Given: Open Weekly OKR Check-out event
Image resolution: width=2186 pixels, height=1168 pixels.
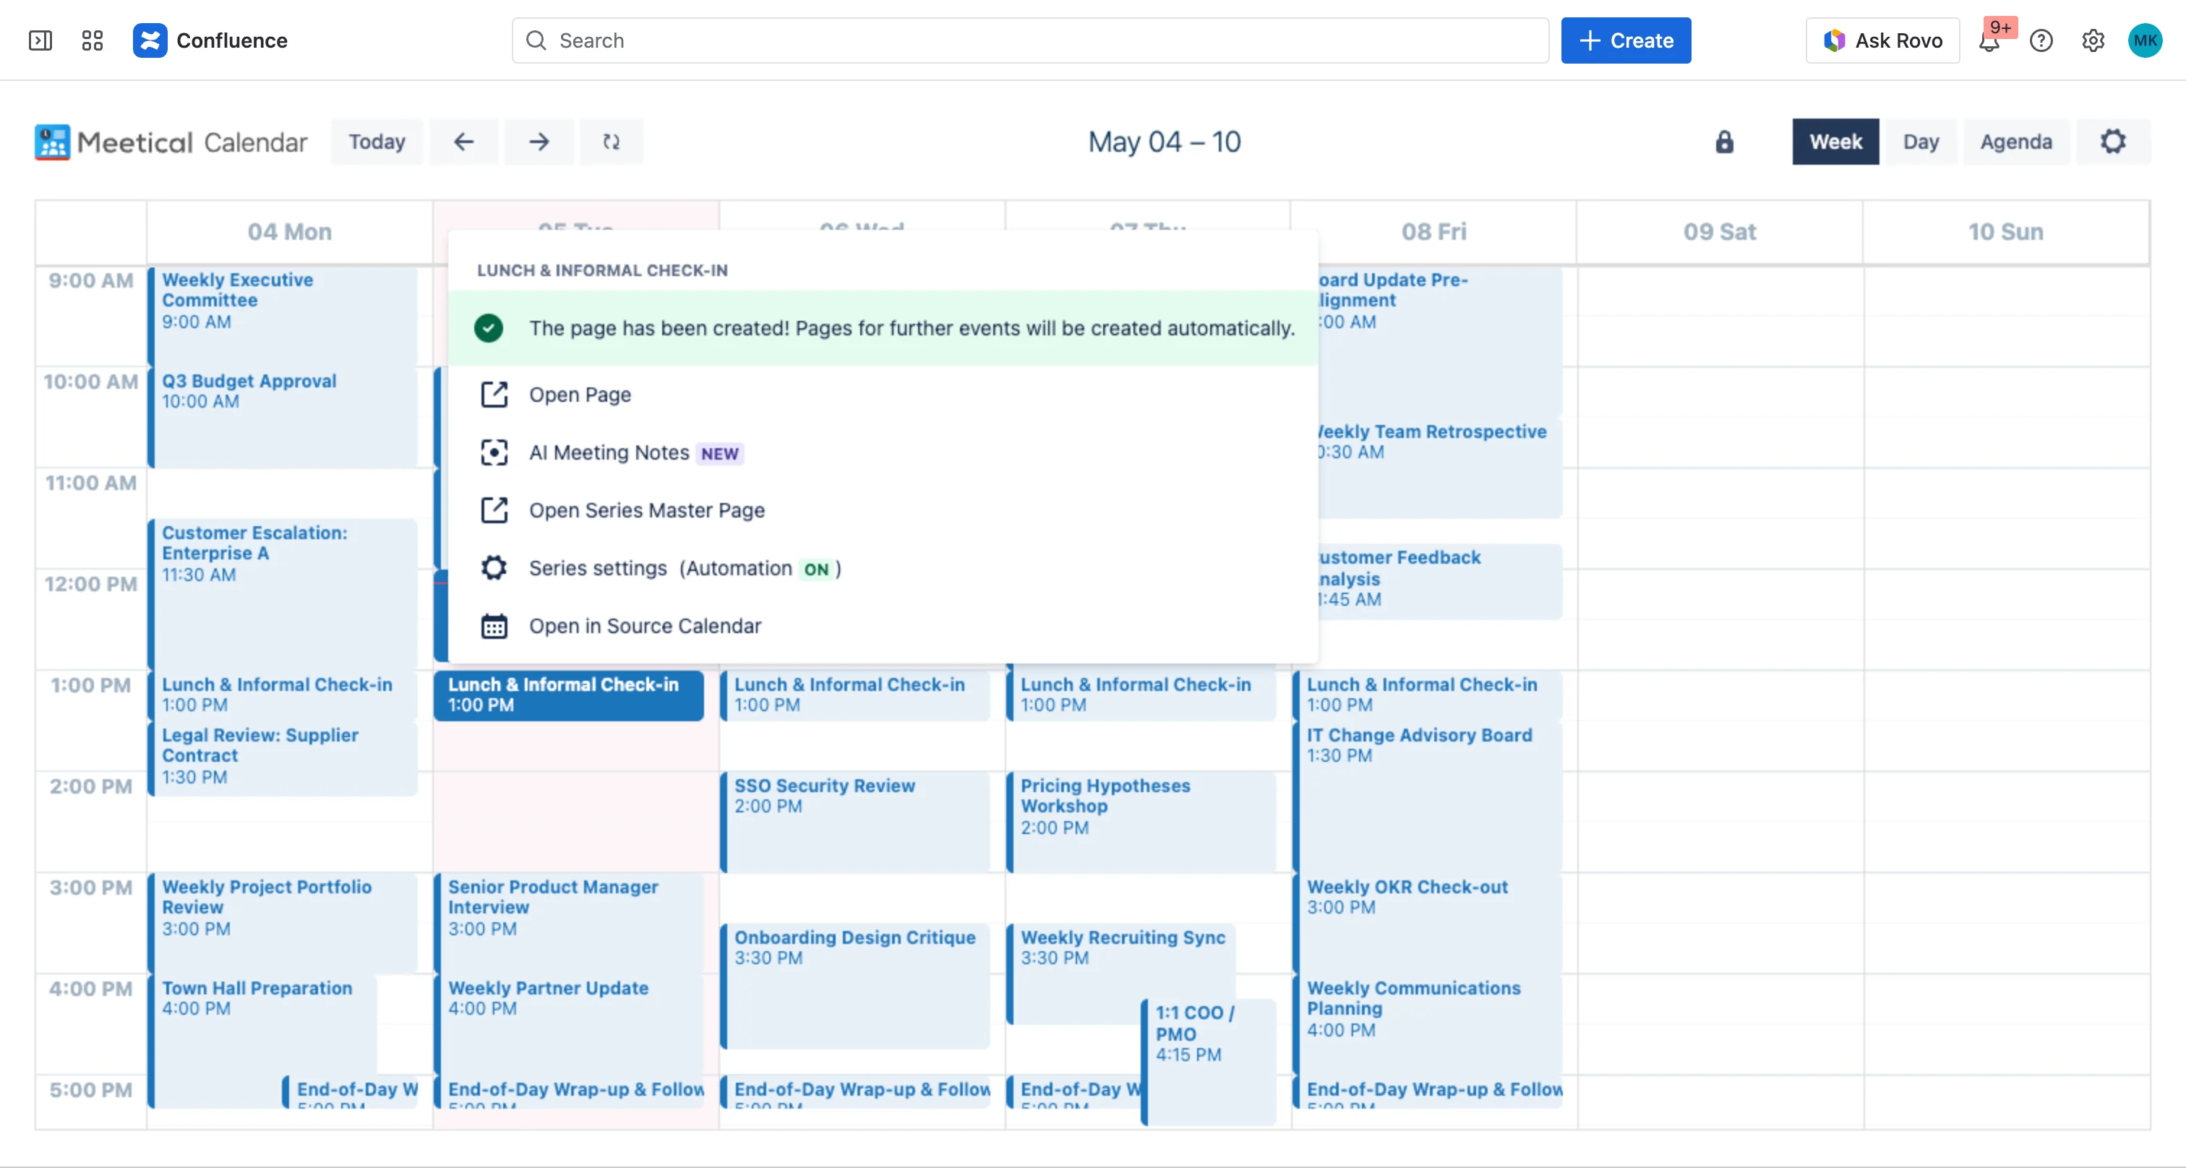Looking at the screenshot, I should coord(1428,923).
